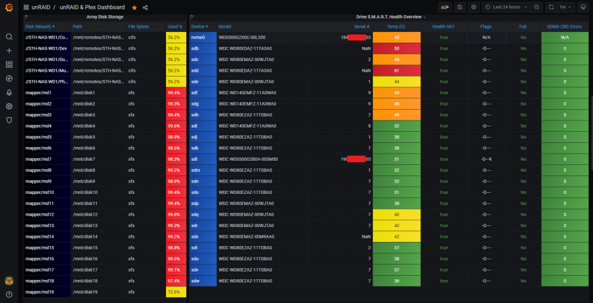Sort by Path column header
593x303 pixels.
coord(98,27)
